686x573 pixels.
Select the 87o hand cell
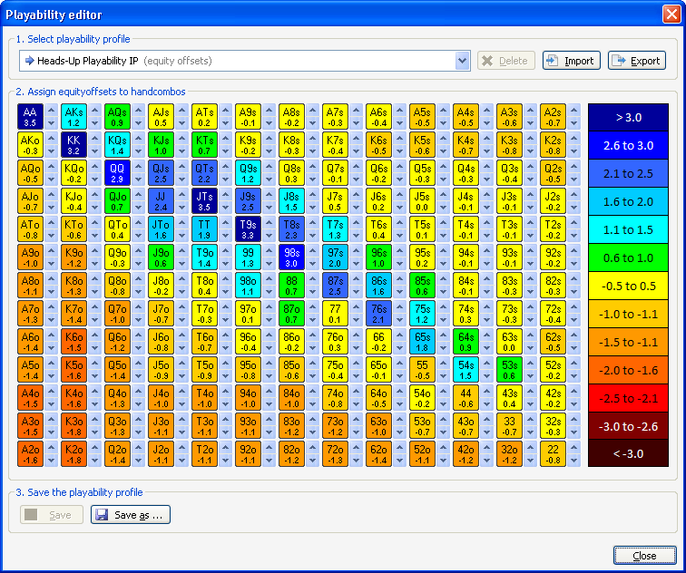click(291, 314)
